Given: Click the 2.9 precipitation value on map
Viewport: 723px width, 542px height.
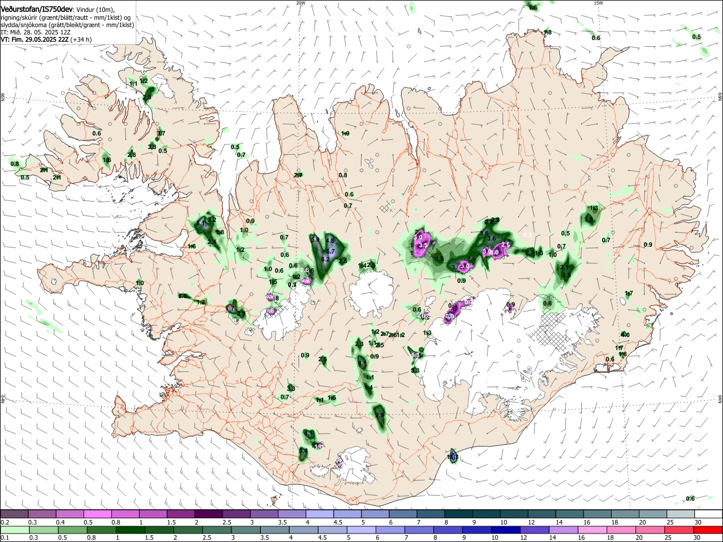Looking at the screenshot, I should click(x=379, y=416).
